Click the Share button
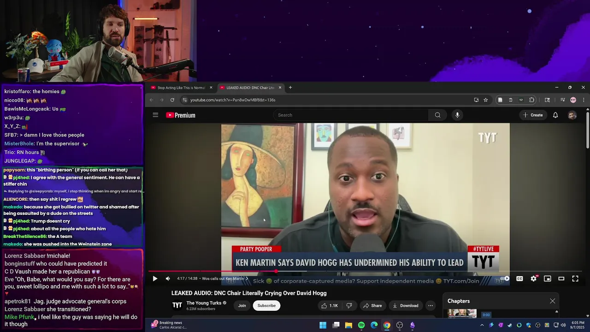The image size is (590, 332). point(372,305)
